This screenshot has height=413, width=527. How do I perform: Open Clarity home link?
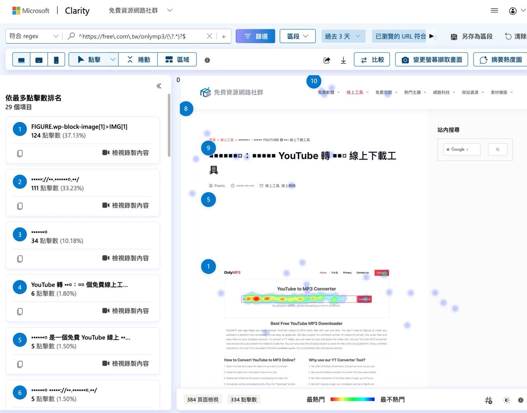pyautogui.click(x=77, y=11)
